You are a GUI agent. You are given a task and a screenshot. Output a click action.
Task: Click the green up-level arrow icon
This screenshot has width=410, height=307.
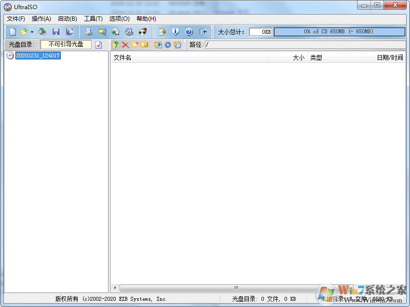(x=115, y=44)
